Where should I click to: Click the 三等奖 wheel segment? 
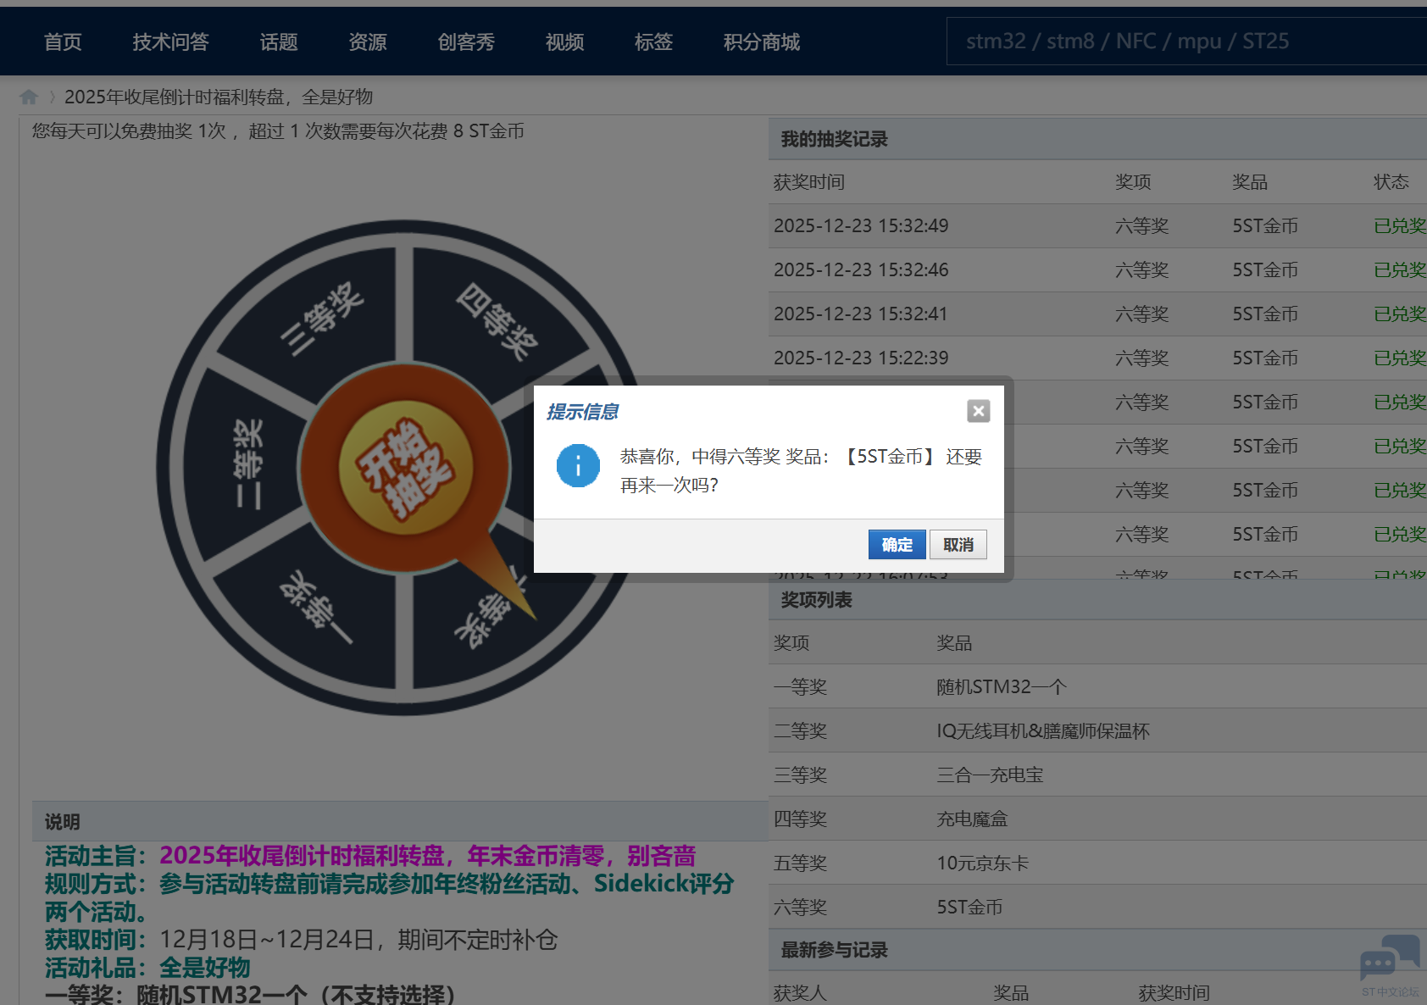322,318
